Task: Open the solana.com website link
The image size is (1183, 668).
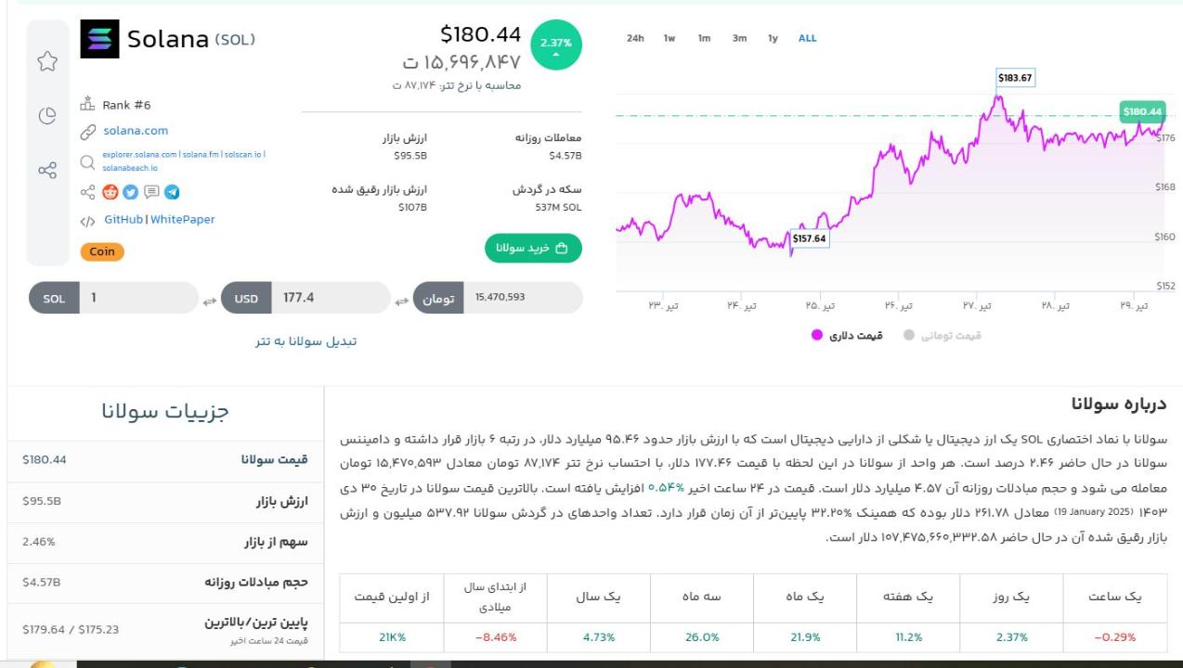Action: 136,131
